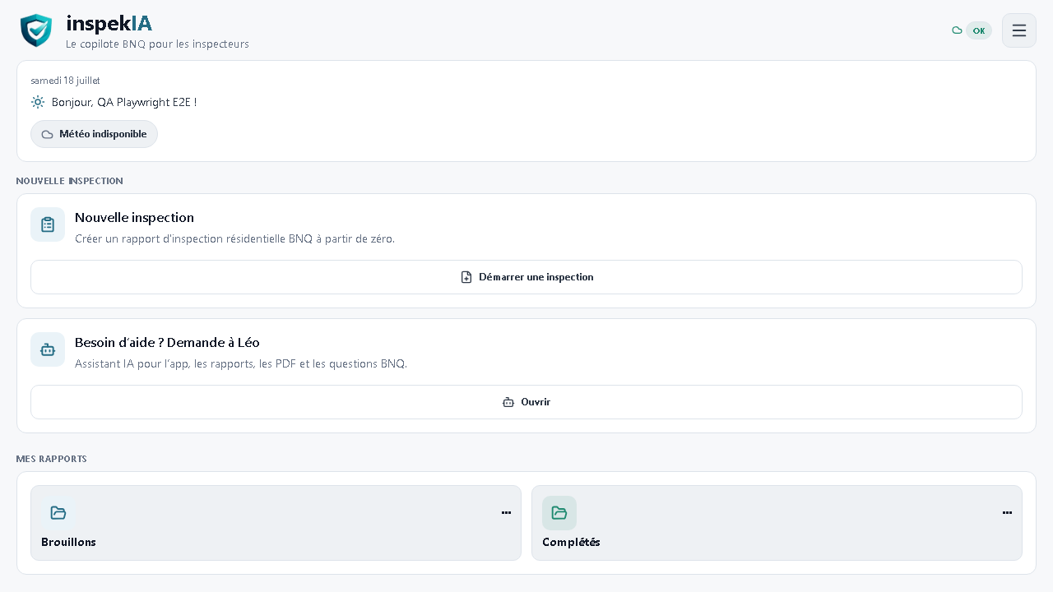Expand the Complétés three-dot options

(1007, 513)
